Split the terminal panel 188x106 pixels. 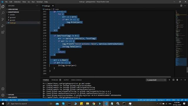click(173, 80)
